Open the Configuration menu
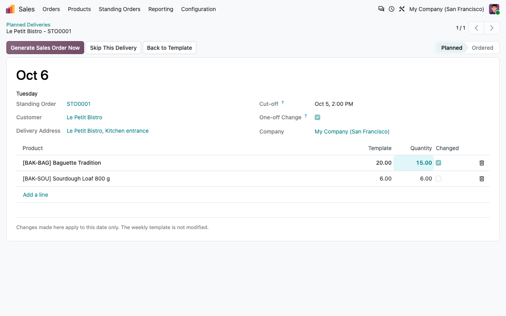 [198, 9]
